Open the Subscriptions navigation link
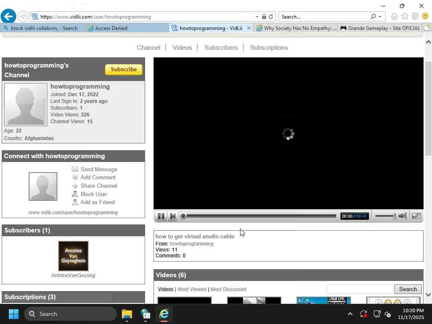 point(269,47)
